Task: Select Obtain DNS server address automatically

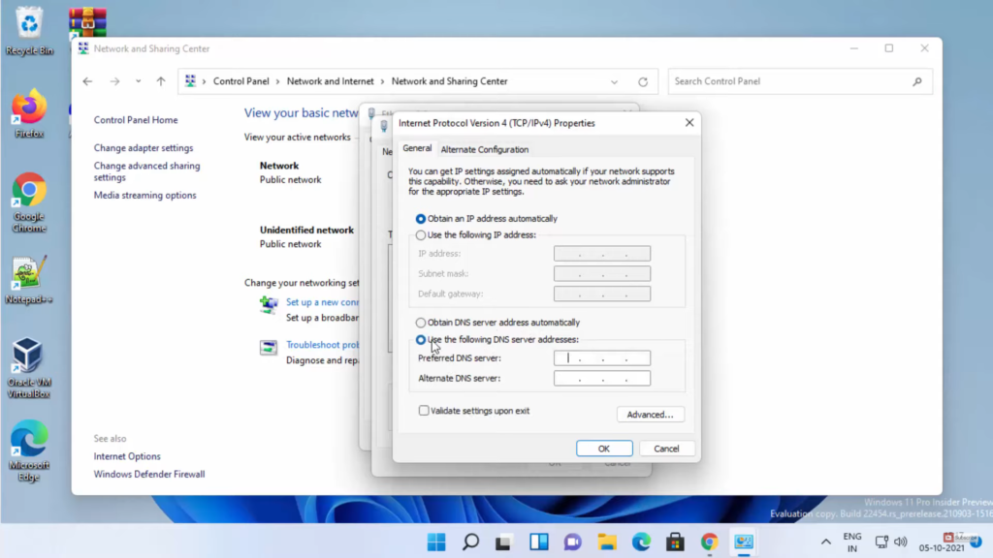Action: click(421, 323)
